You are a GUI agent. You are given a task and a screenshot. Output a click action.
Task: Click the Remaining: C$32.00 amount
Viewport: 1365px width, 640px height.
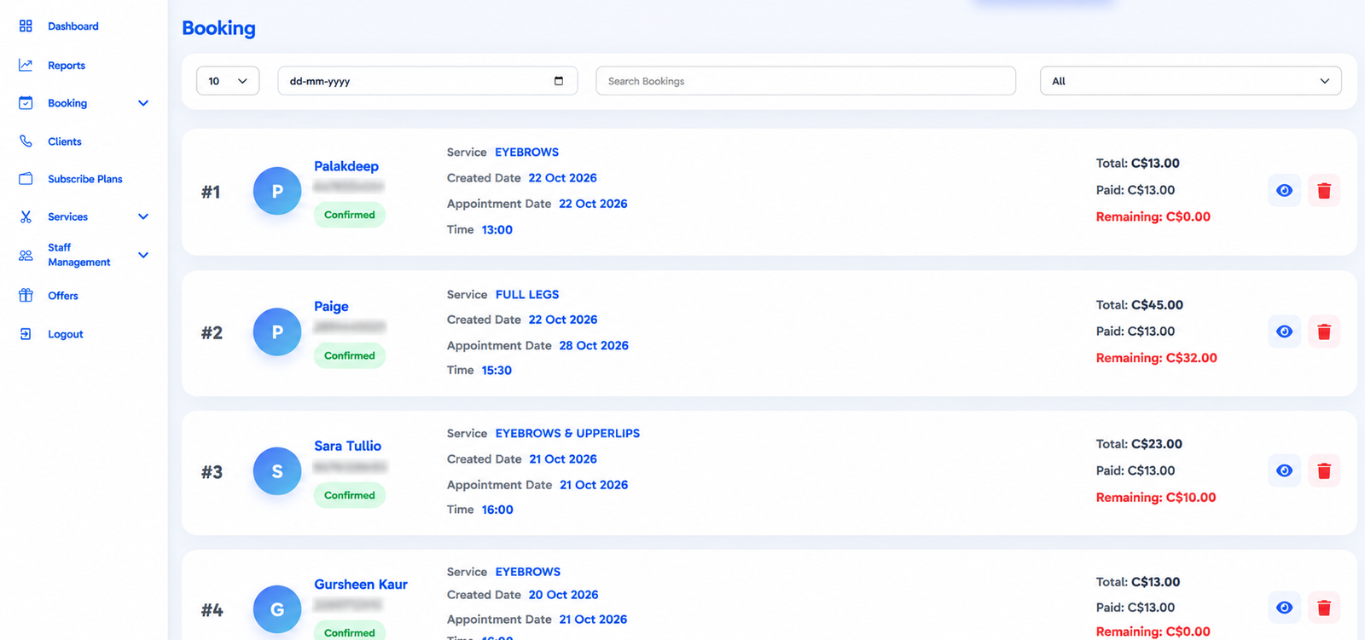(1156, 358)
